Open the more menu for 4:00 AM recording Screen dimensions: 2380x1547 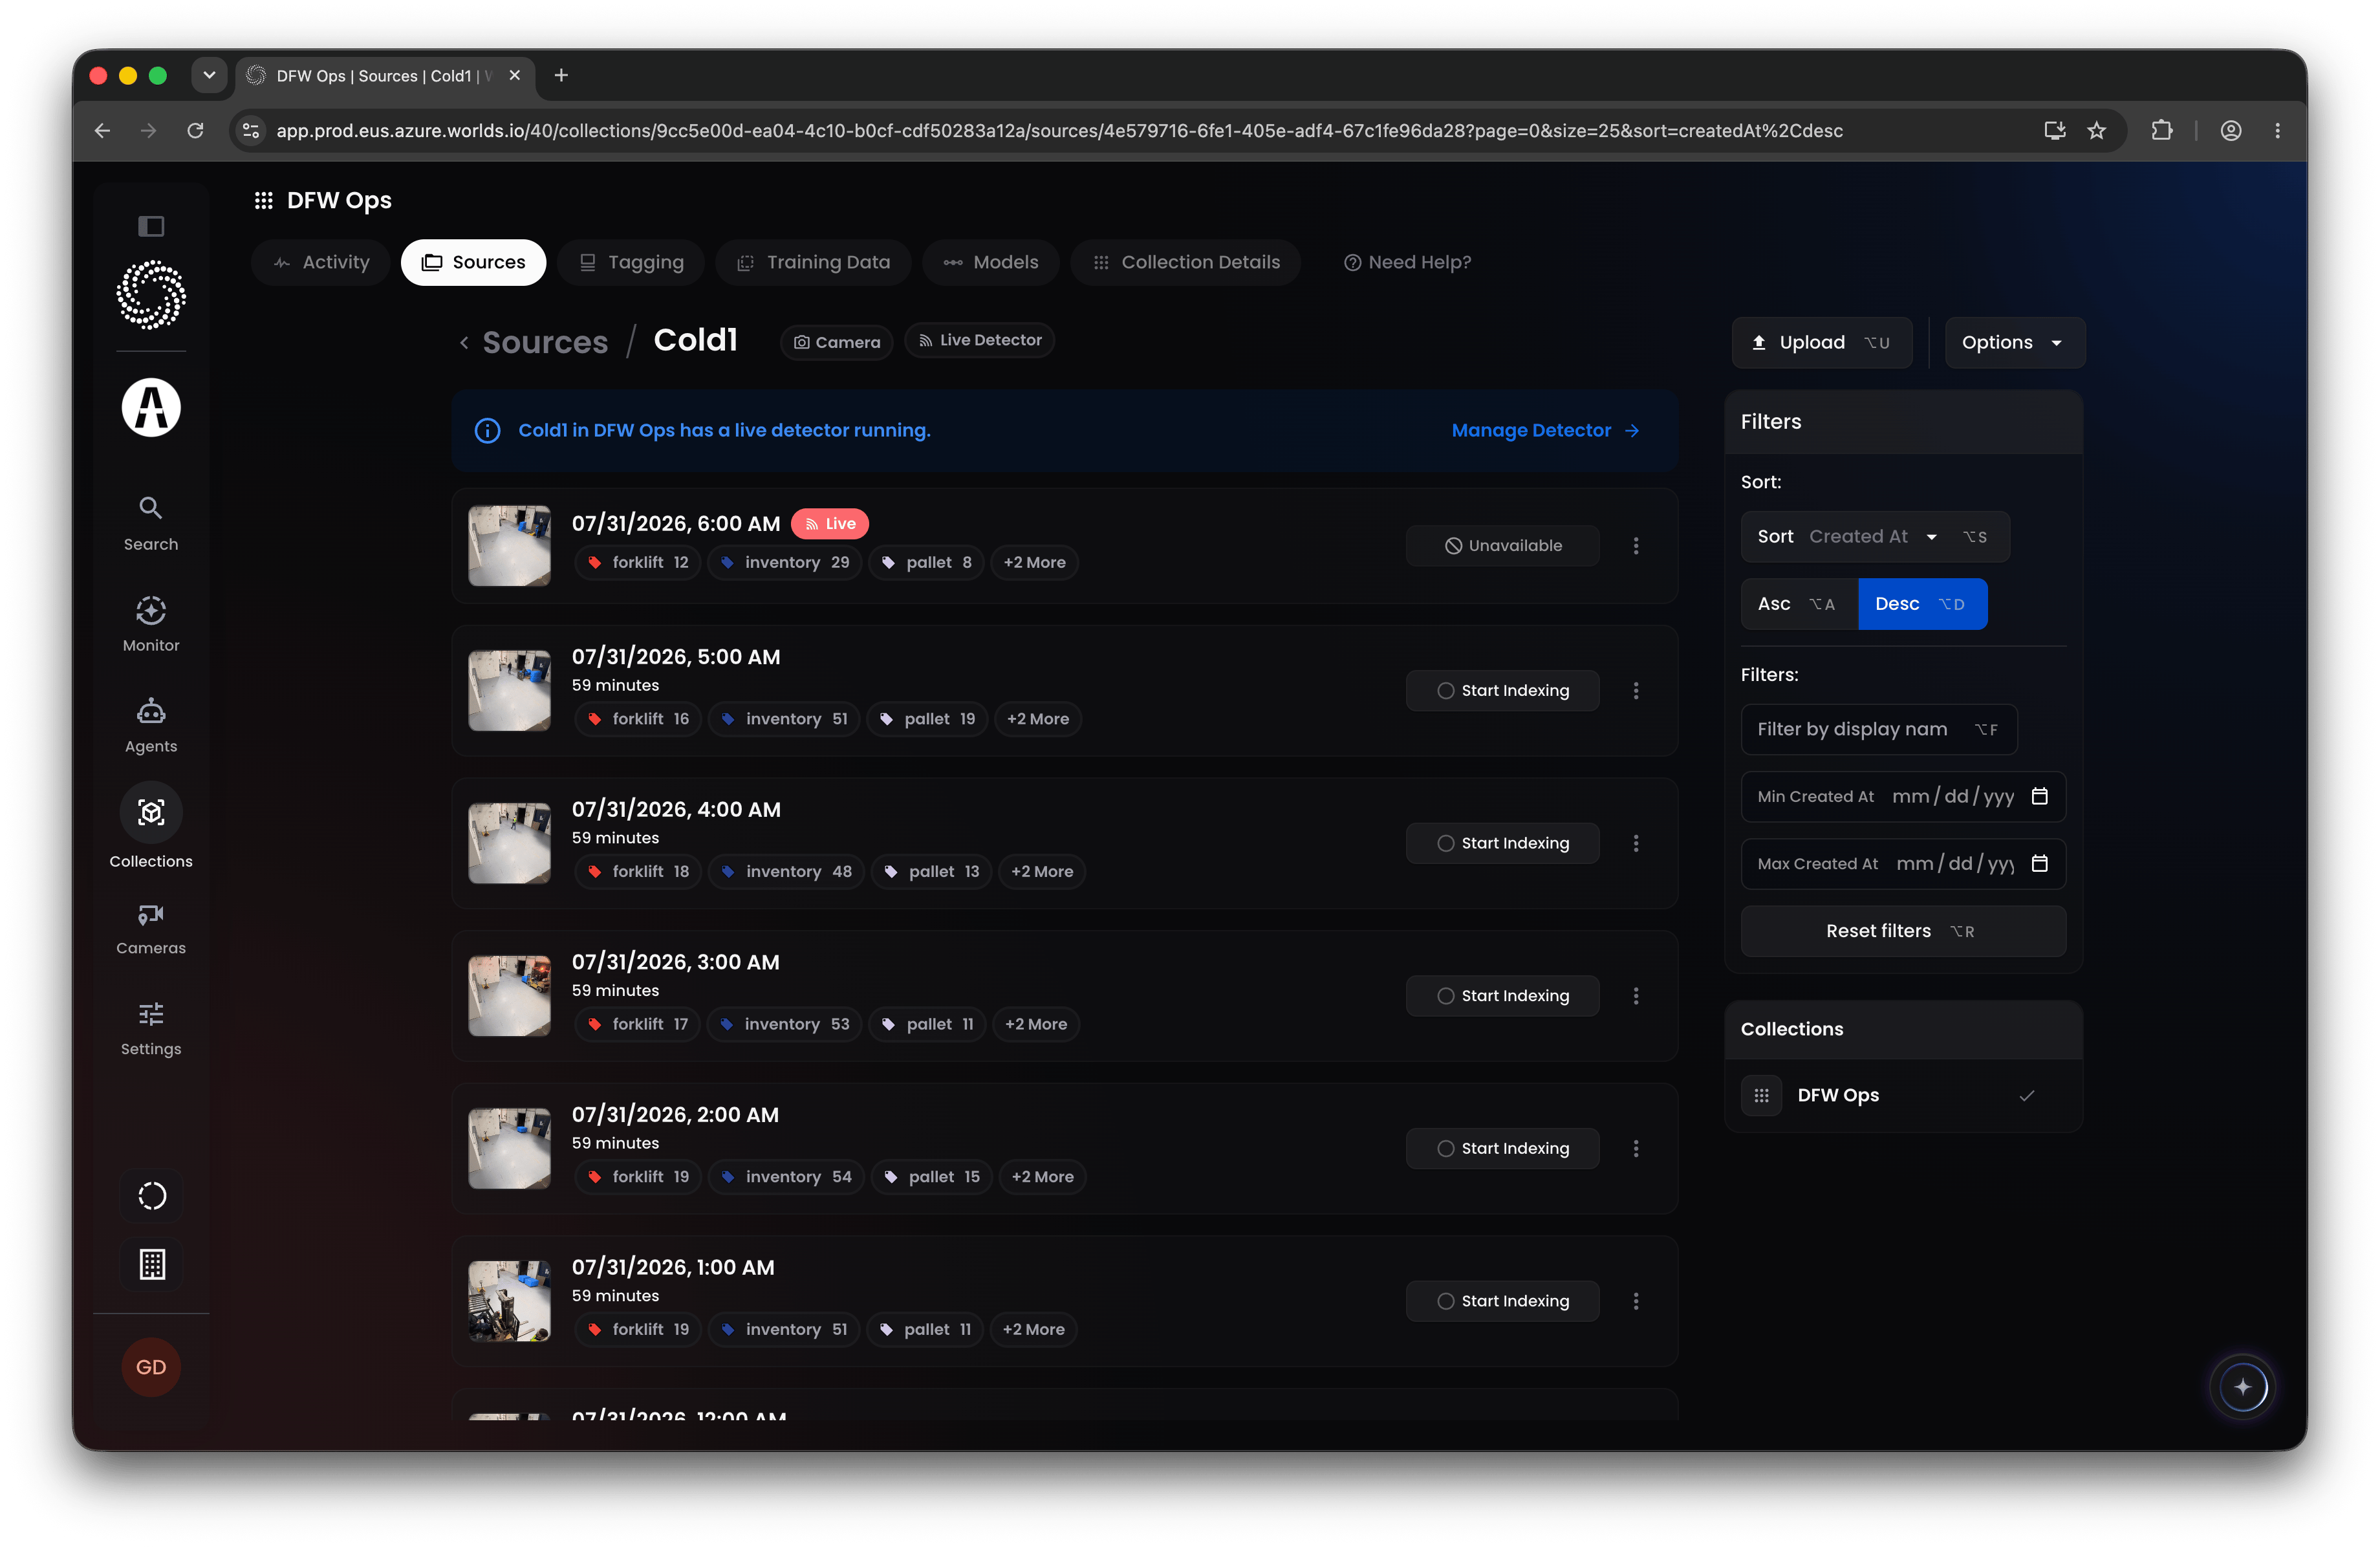click(x=1636, y=844)
